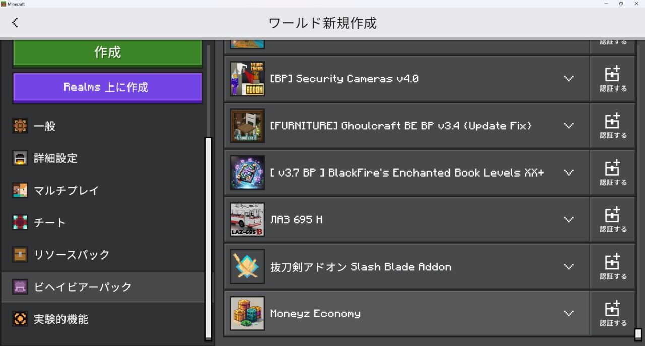Expand Moneyz Economy pack details
This screenshot has width=645, height=346.
[x=569, y=313]
